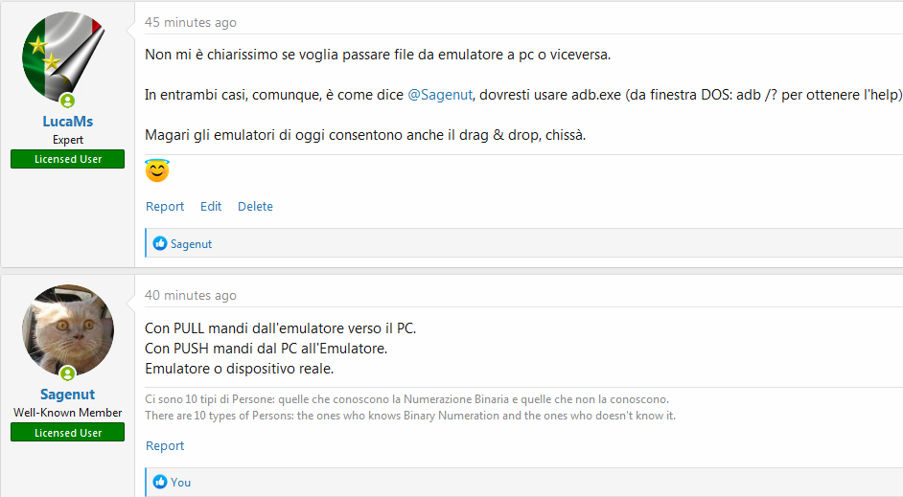Delete LucaMs's post
This screenshot has width=903, height=497.
[255, 207]
